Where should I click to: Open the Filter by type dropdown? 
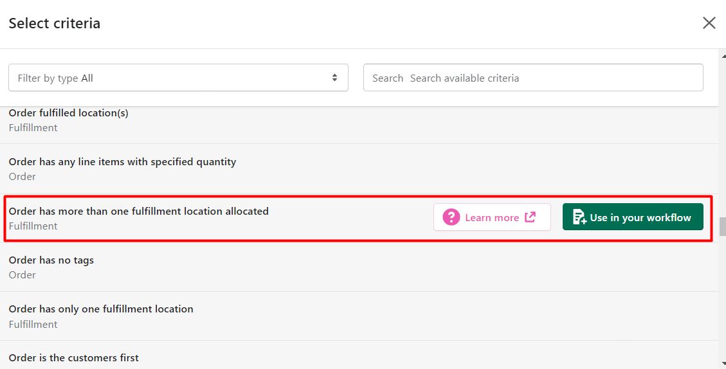pos(178,78)
